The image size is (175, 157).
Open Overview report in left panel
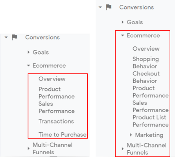point(52,79)
